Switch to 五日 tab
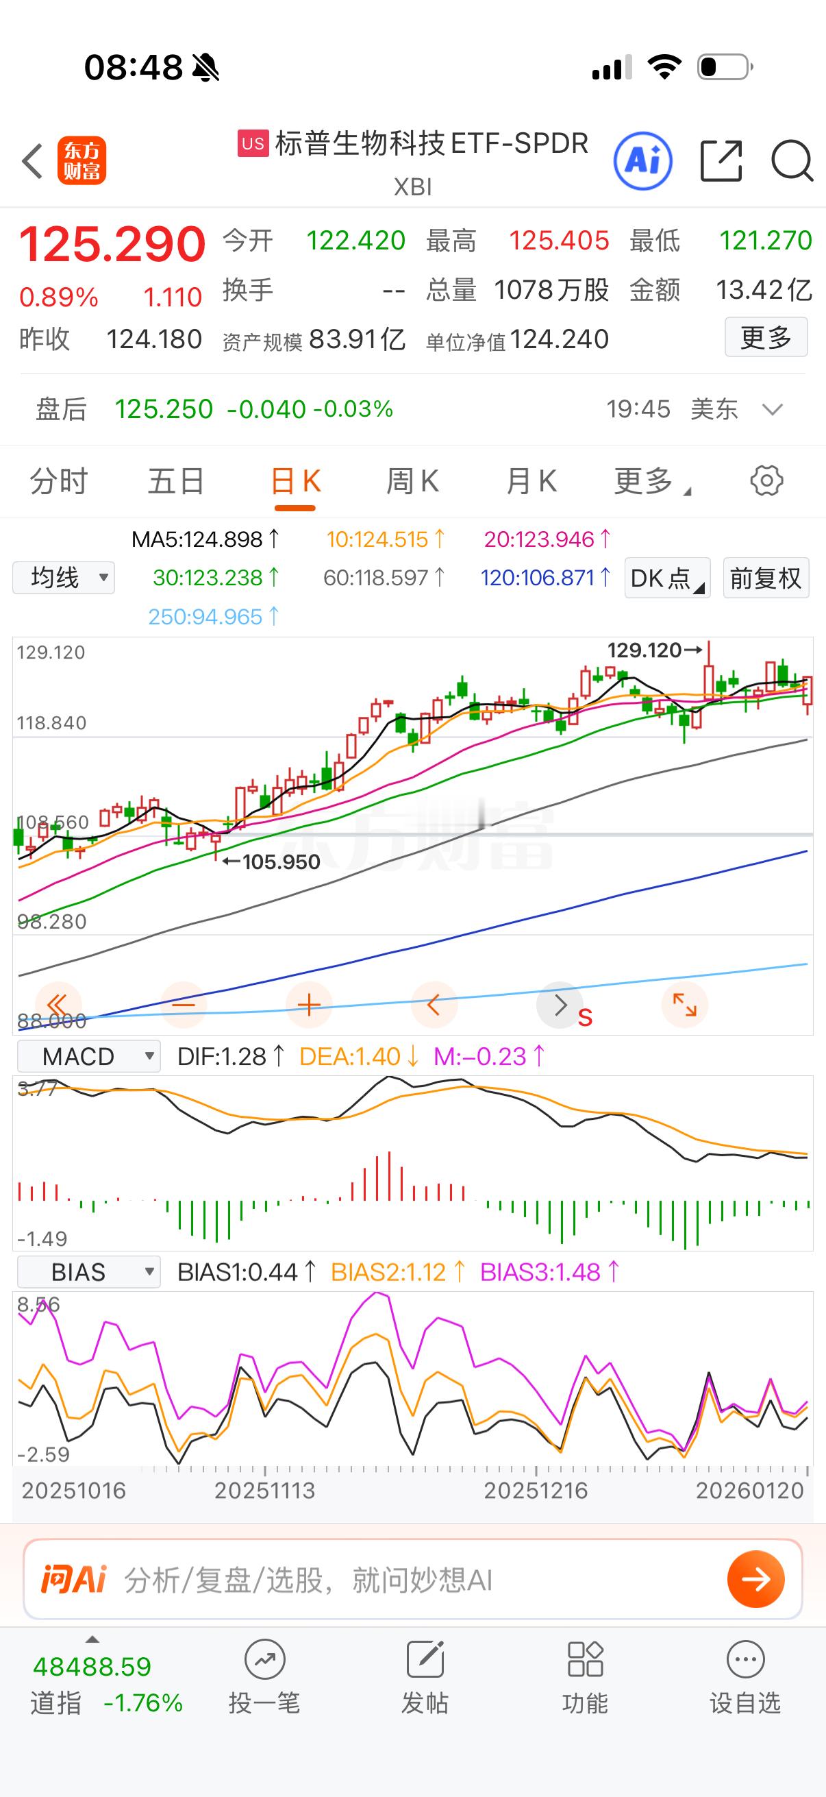Image resolution: width=826 pixels, height=1797 pixels. [175, 481]
